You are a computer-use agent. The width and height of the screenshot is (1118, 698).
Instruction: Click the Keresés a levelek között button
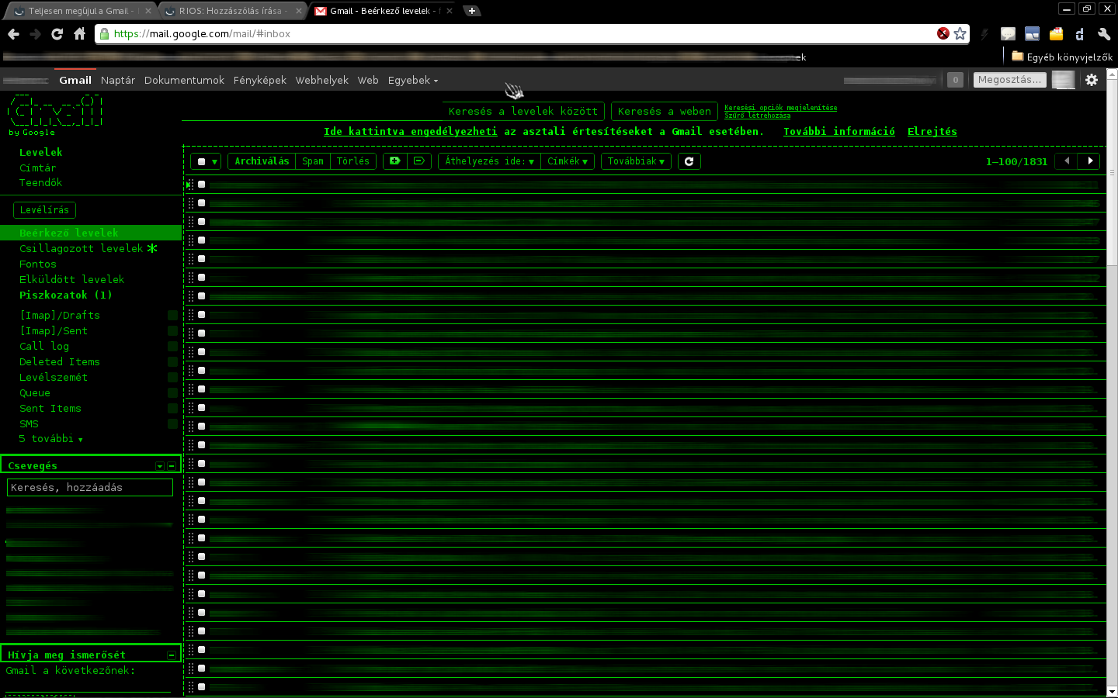point(523,112)
